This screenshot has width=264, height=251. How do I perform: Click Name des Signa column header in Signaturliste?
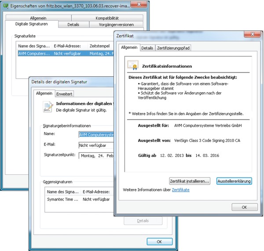coord(34,46)
